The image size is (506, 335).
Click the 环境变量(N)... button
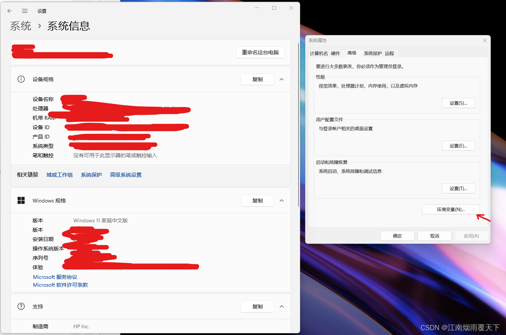pos(451,209)
